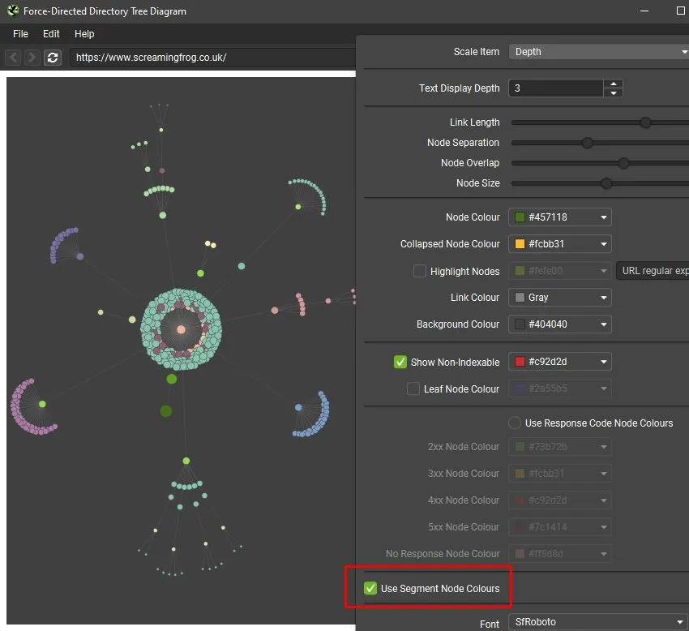Image resolution: width=689 pixels, height=631 pixels.
Task: Click the back navigation arrow
Action: 13,58
